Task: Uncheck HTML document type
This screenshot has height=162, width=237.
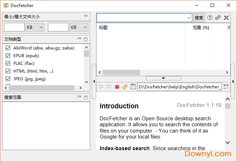Action: tap(8, 71)
